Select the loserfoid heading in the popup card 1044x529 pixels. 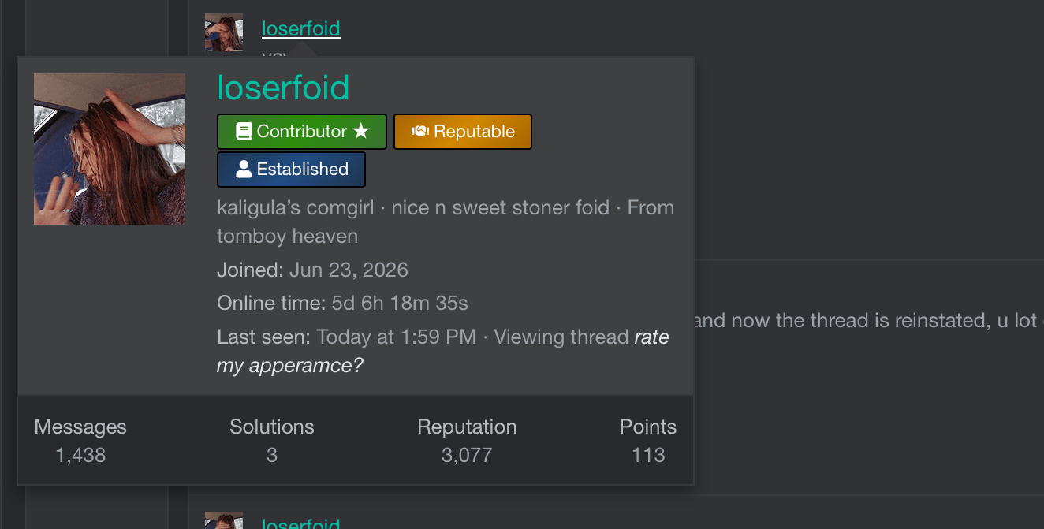tap(283, 88)
